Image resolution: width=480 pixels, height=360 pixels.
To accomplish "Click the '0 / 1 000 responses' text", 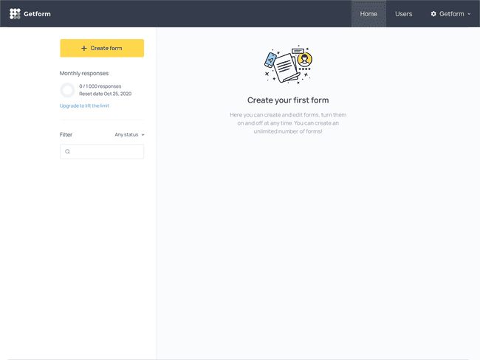I will (x=100, y=86).
